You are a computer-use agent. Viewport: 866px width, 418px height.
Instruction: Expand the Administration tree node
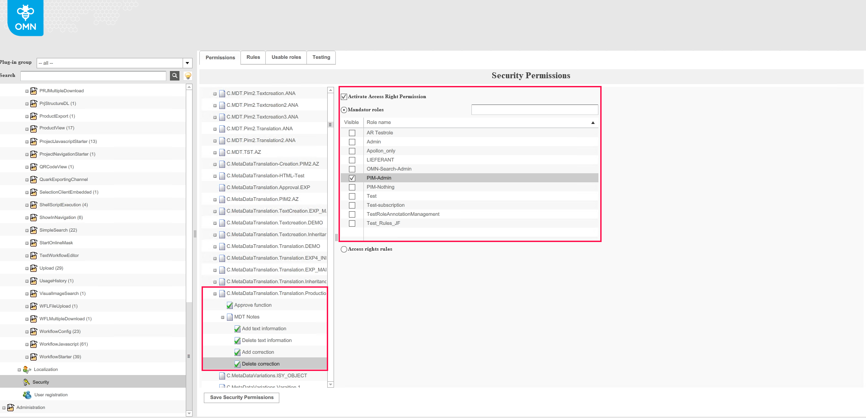click(4, 408)
